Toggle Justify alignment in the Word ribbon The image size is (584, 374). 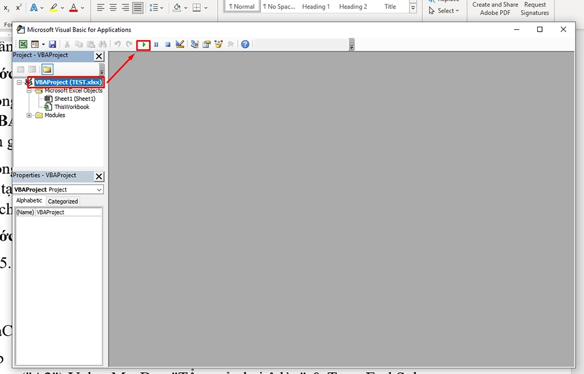coord(138,7)
